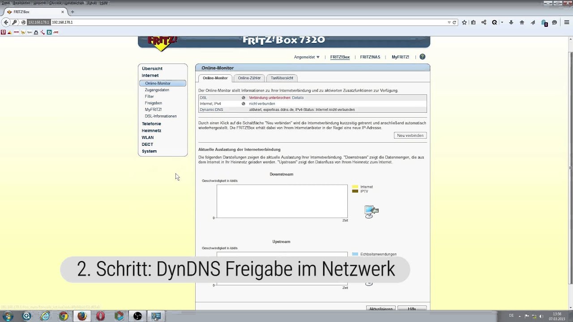Open the teal D bookmark icon
This screenshot has width=573, height=322.
click(x=49, y=32)
